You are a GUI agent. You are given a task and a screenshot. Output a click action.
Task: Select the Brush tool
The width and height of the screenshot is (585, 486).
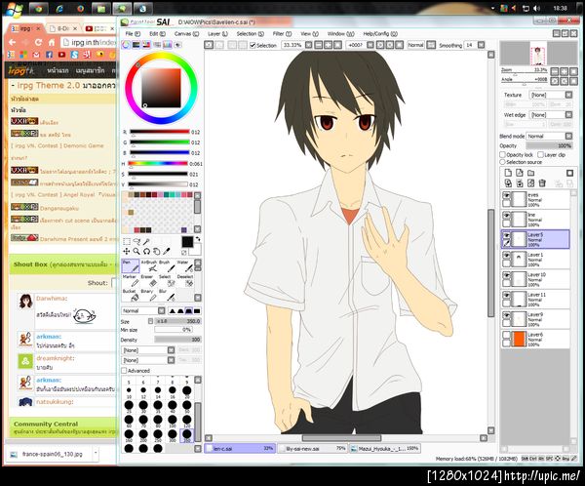point(167,266)
